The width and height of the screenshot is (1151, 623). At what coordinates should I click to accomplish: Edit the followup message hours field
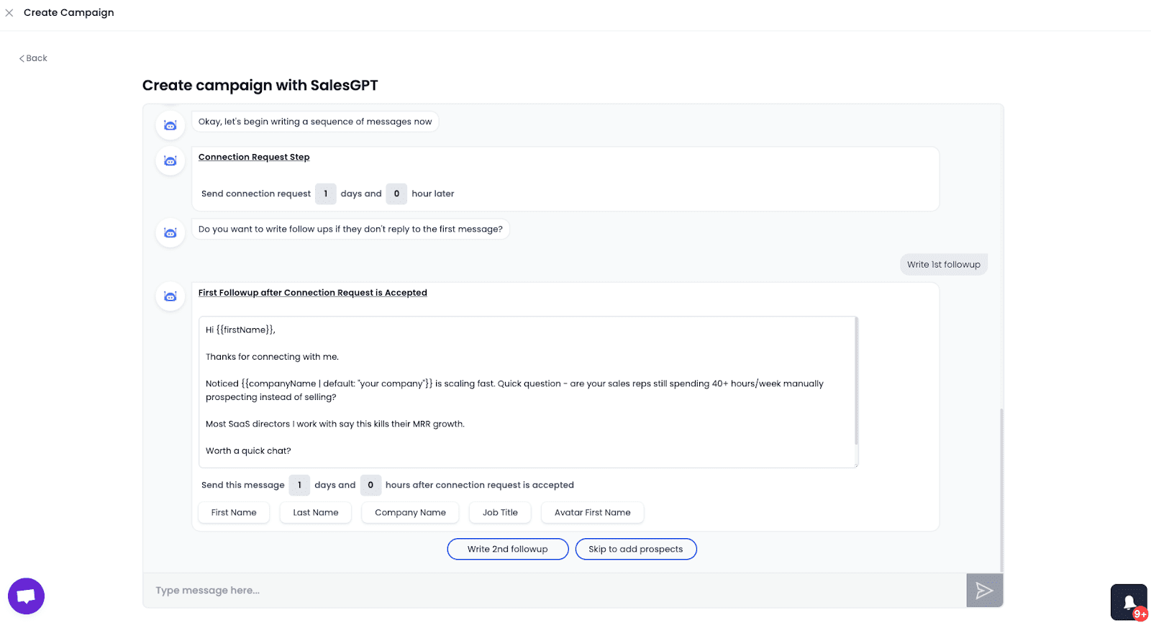coord(370,485)
